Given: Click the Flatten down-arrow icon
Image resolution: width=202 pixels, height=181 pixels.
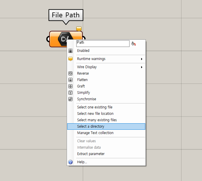Looking at the screenshot, I should (70, 80).
